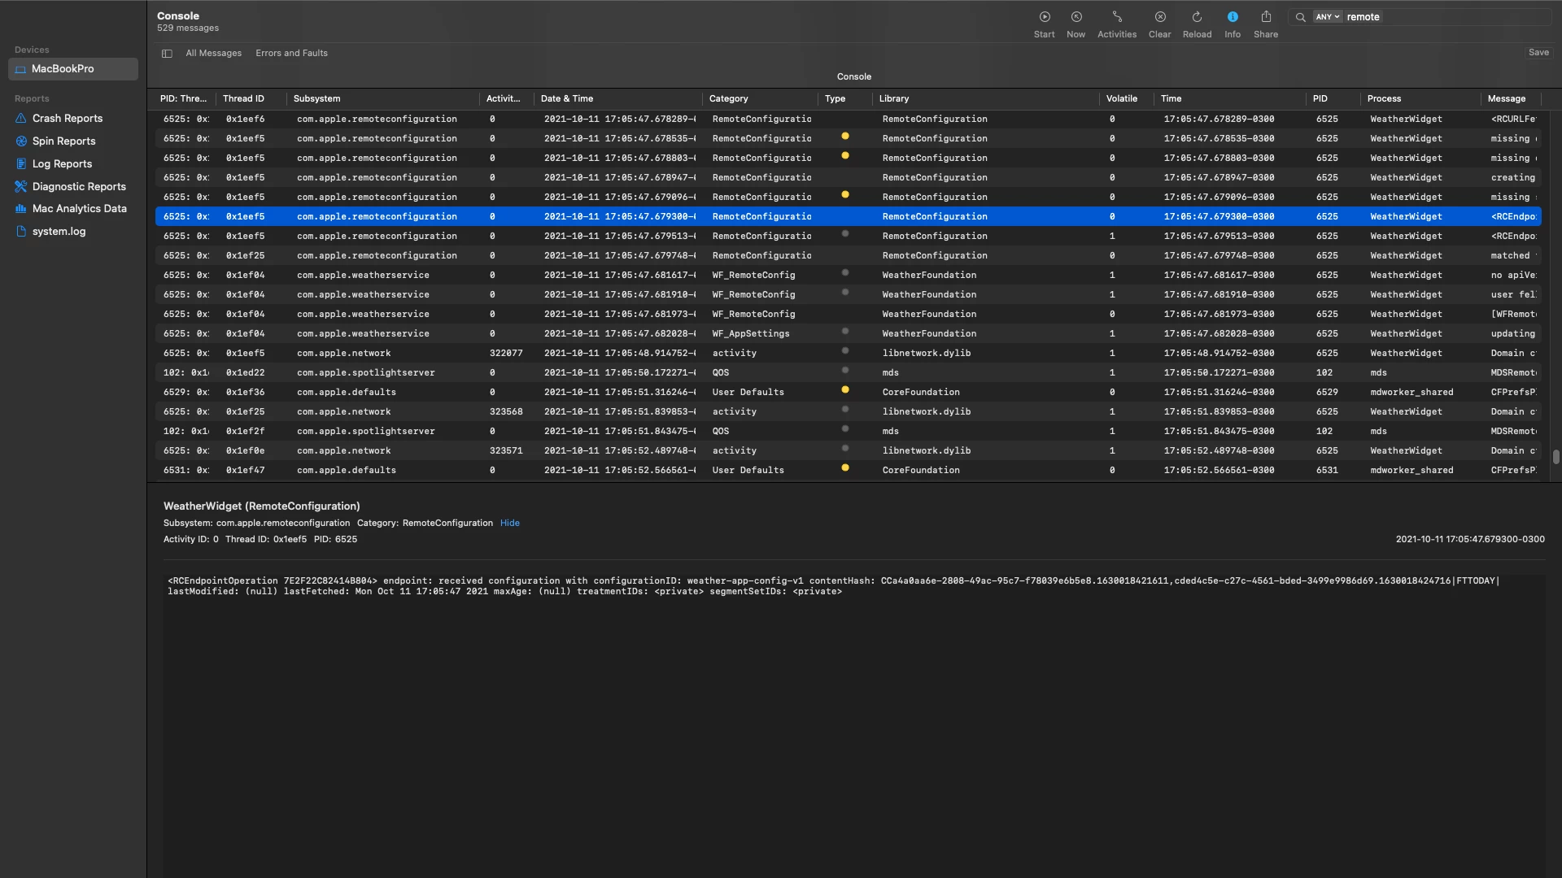Click the Share toolbar icon

coord(1266,17)
